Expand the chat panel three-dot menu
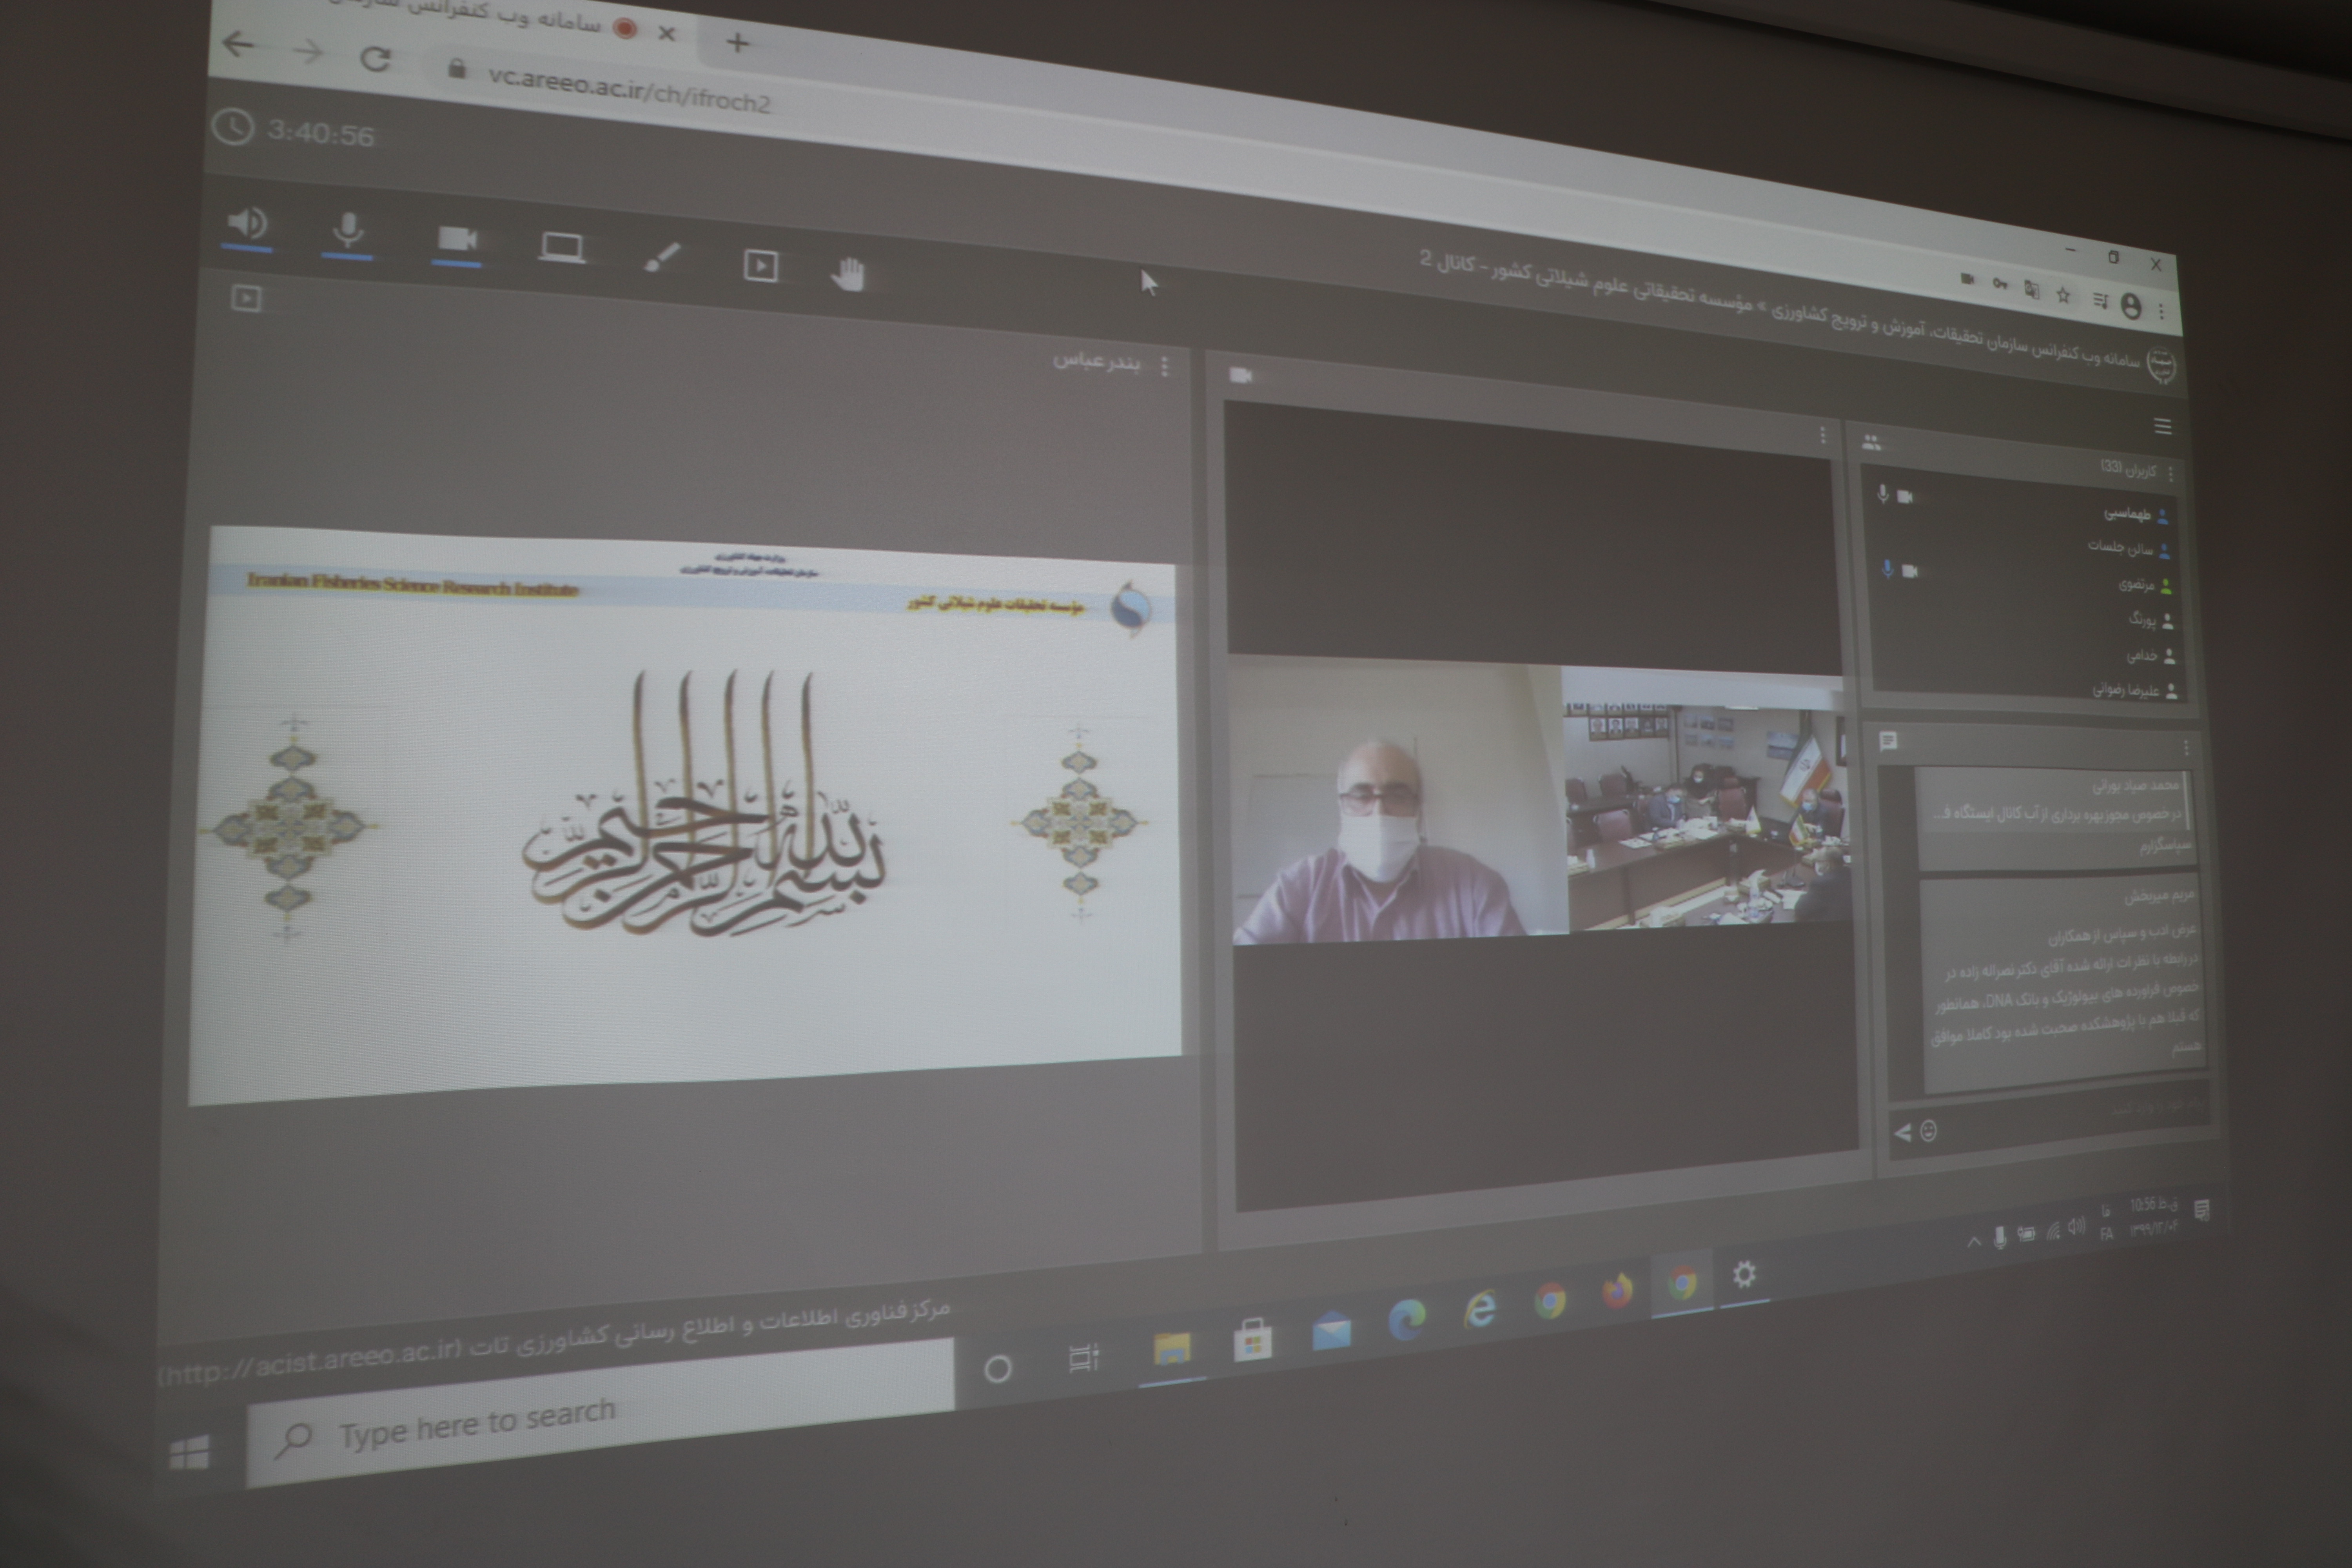Screen dimensions: 2352x1568 pos(2186,748)
